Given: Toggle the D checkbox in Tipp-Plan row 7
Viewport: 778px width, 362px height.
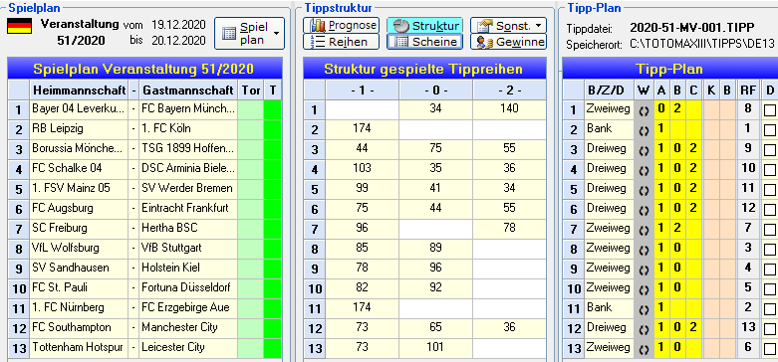Looking at the screenshot, I should pos(770,230).
